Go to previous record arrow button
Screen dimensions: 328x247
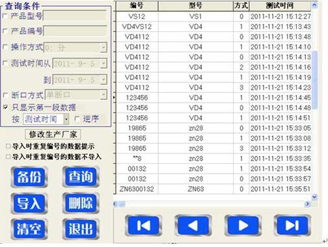[193, 226]
